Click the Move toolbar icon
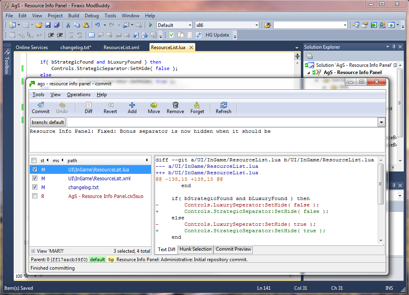Screen dimensions: 409x295 [x=153, y=105]
